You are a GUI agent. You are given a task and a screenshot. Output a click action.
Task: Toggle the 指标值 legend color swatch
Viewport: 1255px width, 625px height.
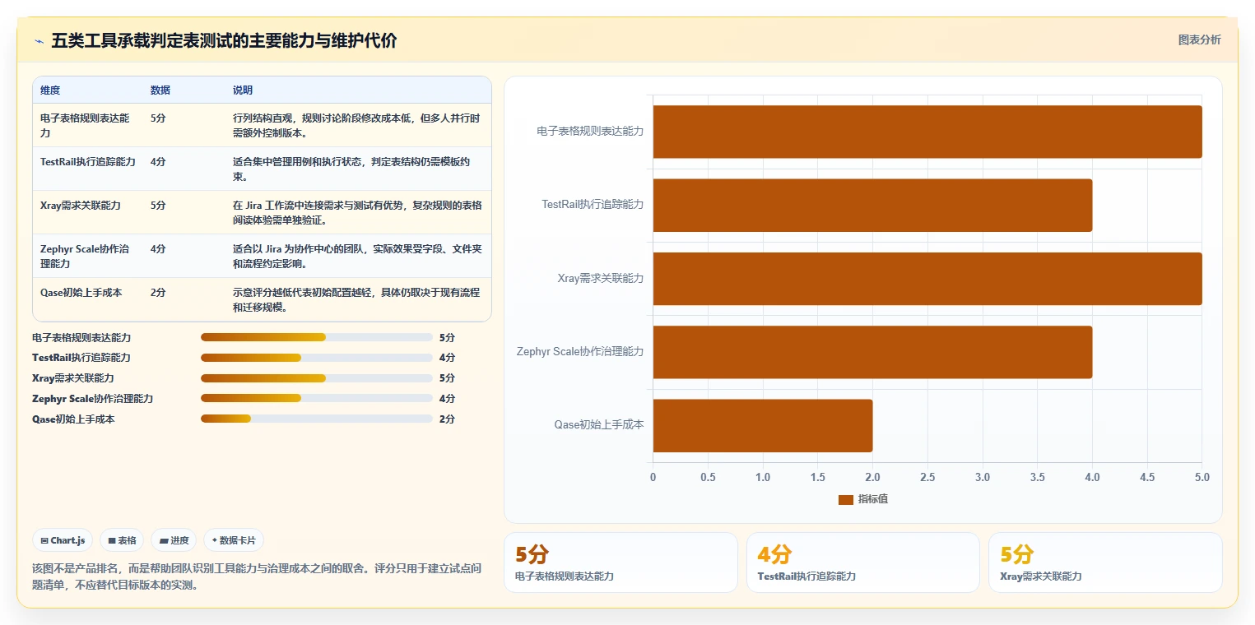pos(846,499)
